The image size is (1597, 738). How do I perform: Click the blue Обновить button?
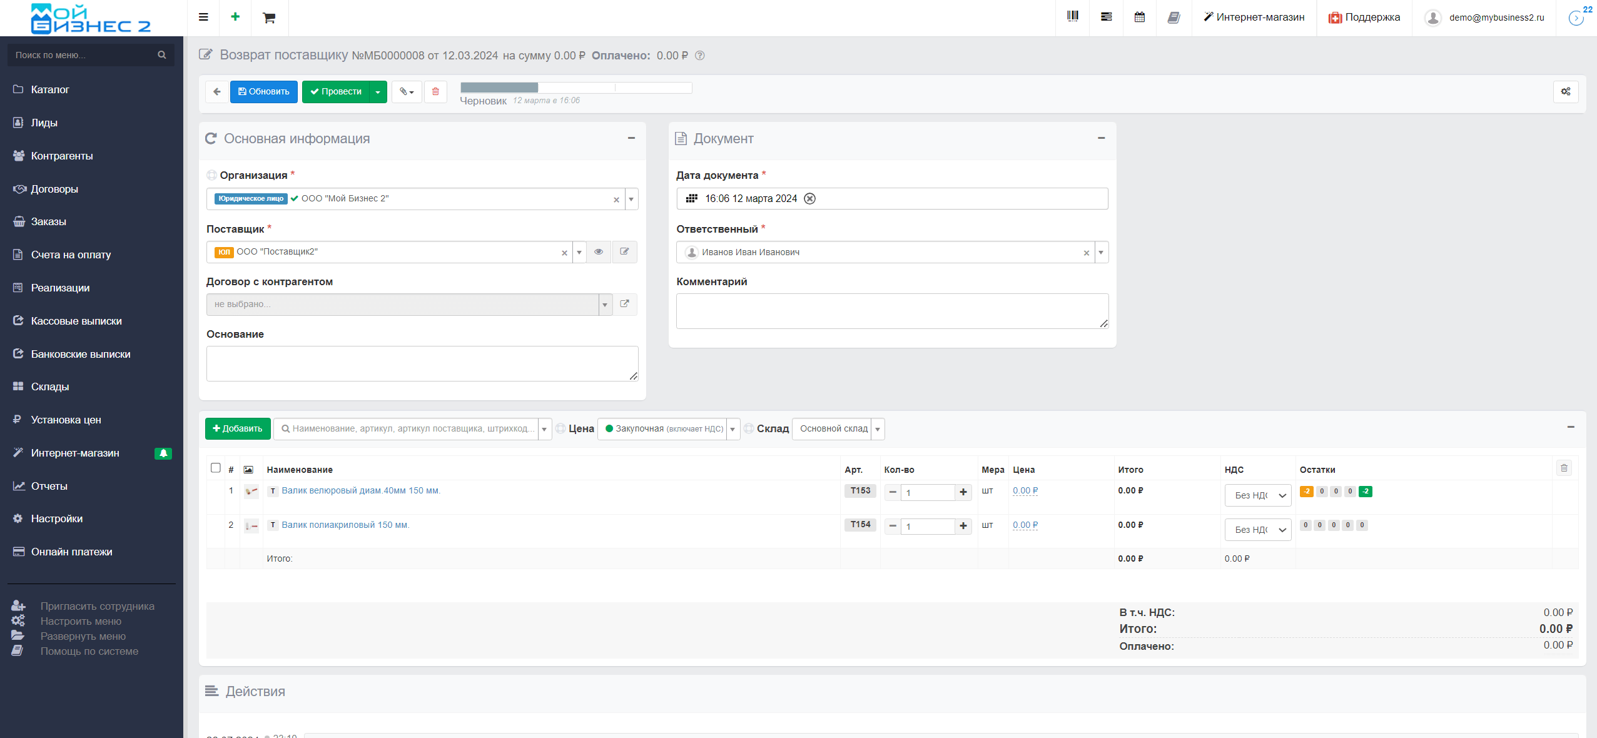click(x=263, y=91)
